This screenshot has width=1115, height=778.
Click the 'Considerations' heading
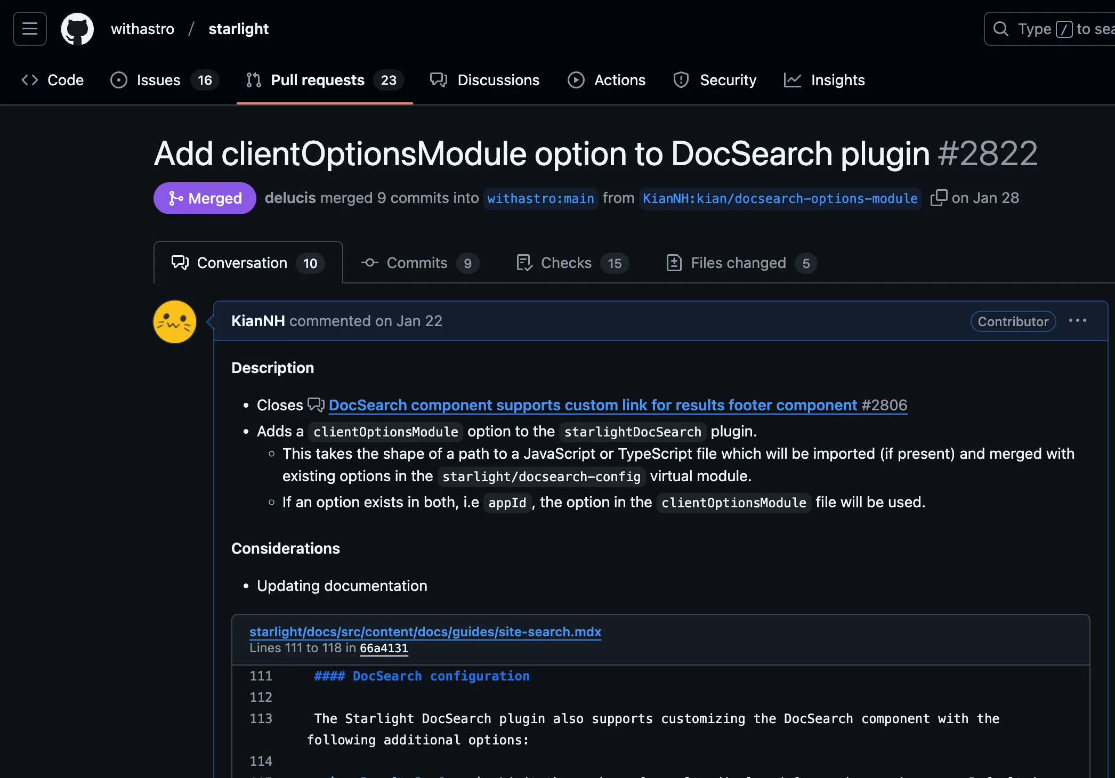click(286, 548)
